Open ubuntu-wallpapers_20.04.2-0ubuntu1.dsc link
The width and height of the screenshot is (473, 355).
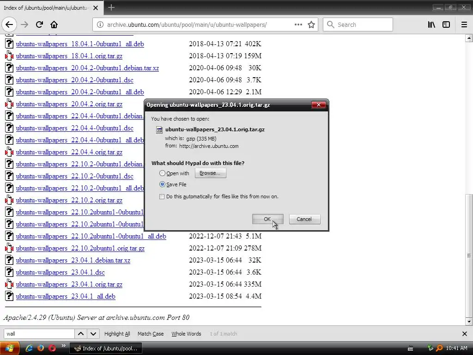74,80
